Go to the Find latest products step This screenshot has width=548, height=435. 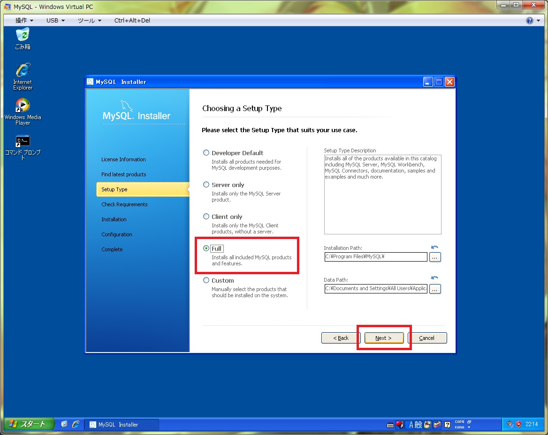pyautogui.click(x=124, y=174)
